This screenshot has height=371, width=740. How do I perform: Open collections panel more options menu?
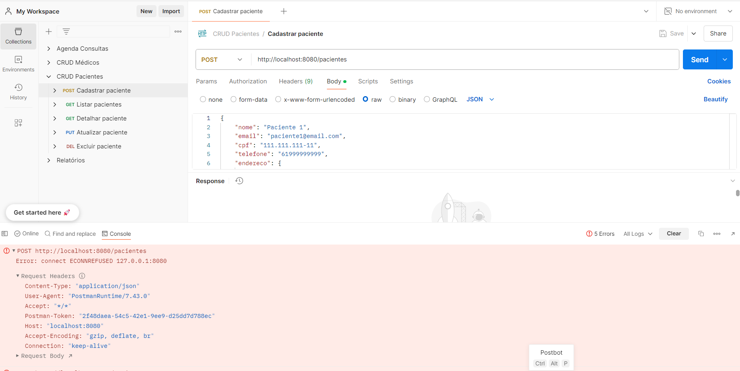coord(178,32)
